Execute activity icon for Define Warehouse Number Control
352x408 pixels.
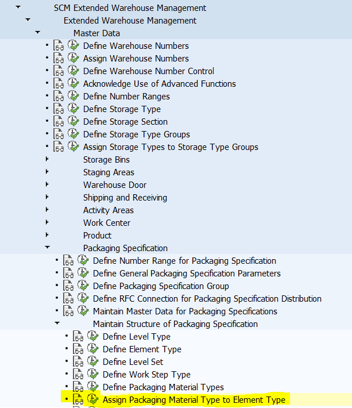(x=74, y=71)
